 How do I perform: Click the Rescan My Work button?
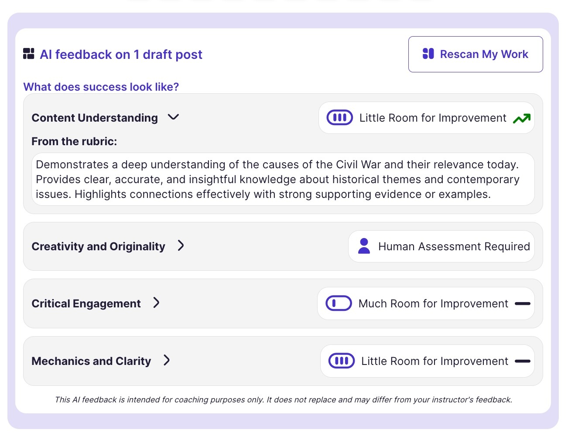tap(476, 54)
